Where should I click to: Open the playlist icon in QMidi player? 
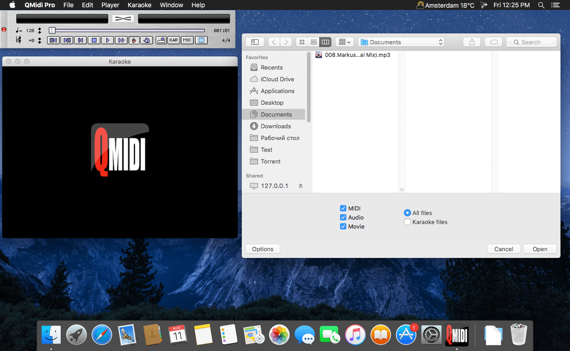(201, 40)
